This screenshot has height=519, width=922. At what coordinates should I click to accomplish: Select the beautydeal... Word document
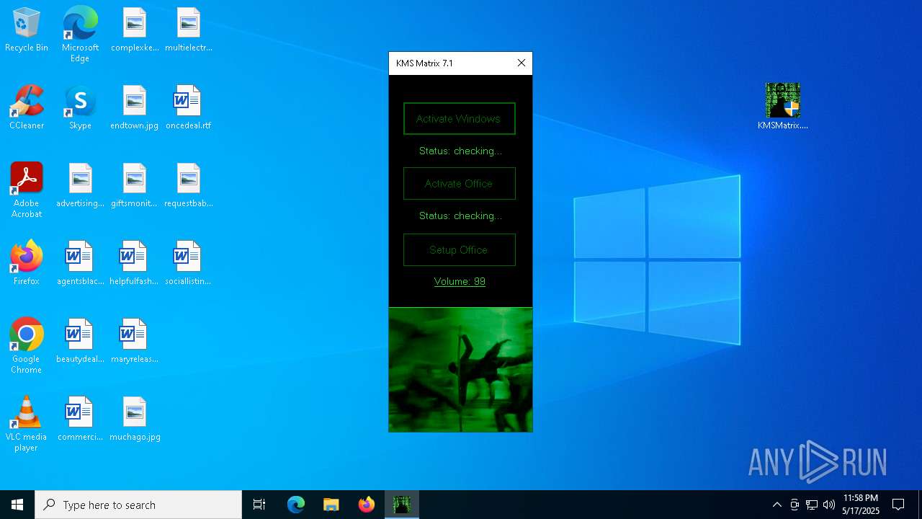tap(80, 342)
